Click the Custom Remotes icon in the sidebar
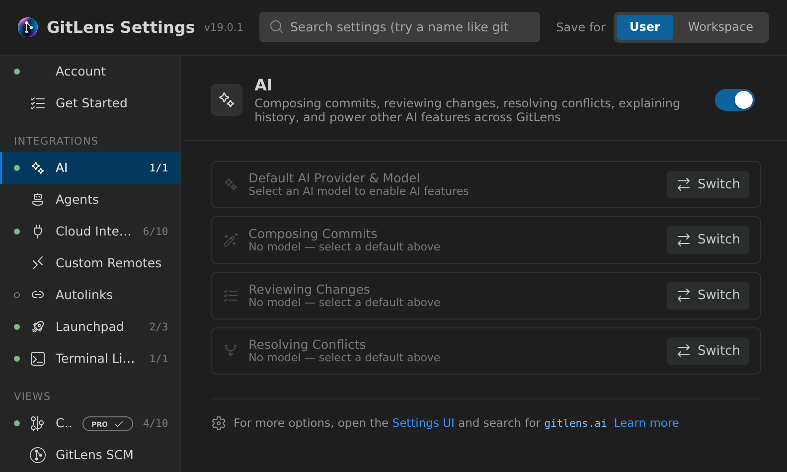This screenshot has width=787, height=472. pyautogui.click(x=38, y=263)
